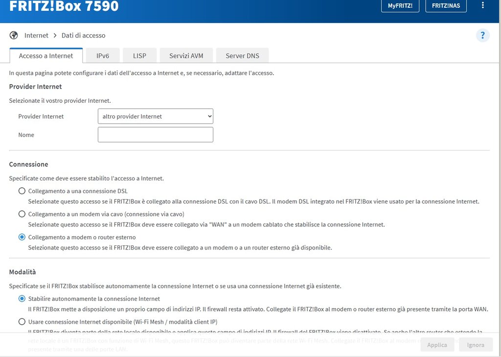Click the Dati di accesso breadcrumb
Image resolution: width=501 pixels, height=357 pixels.
(83, 35)
